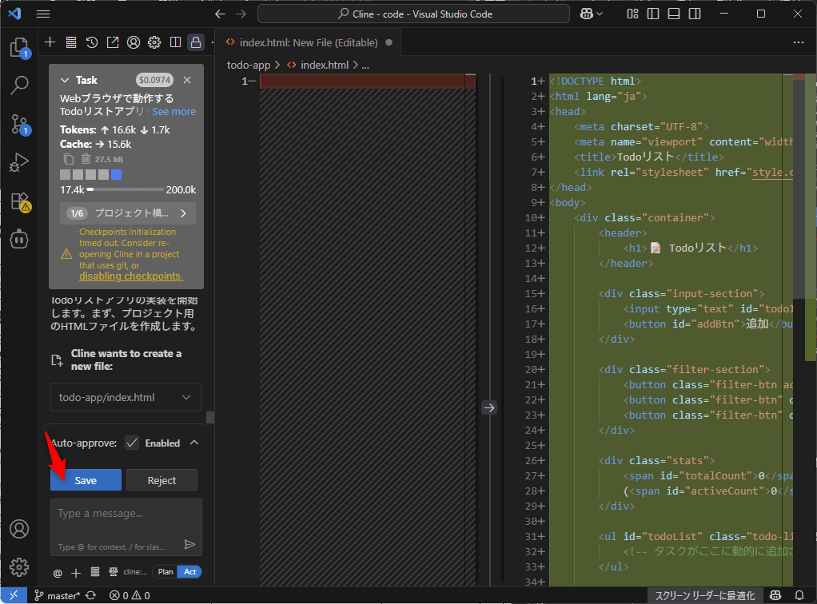
Task: Expand the Auto-approve options chevron
Action: coord(193,443)
